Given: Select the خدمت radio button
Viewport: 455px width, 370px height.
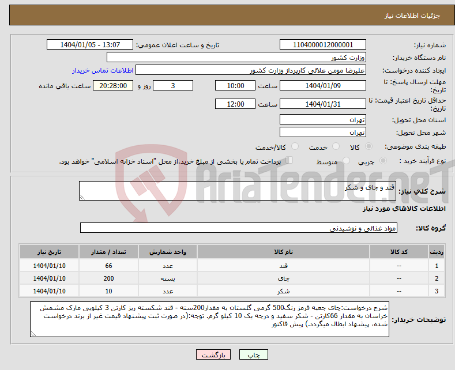Looking at the screenshot, I should [336, 146].
